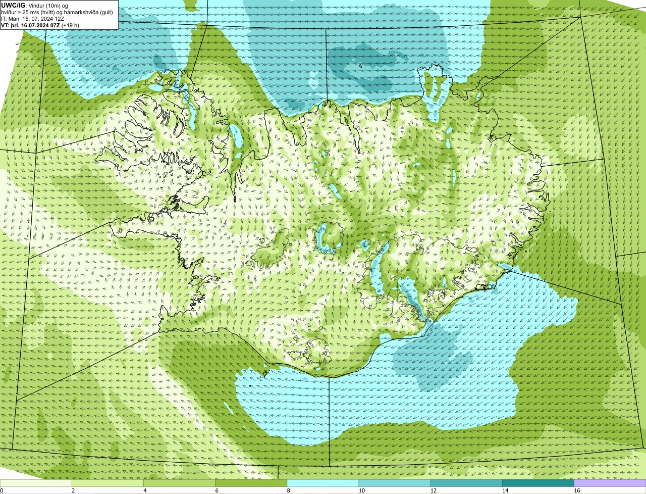
Task: Click the header line 'UWC/IG: Vindur (10m) og'
Action: click(x=34, y=5)
